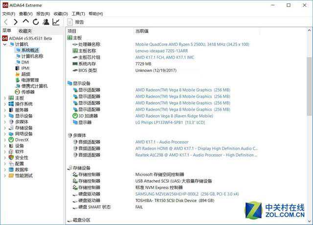313x225 pixels.
Task: Click the Forward navigation arrow in toolbar
Action: coord(16,22)
